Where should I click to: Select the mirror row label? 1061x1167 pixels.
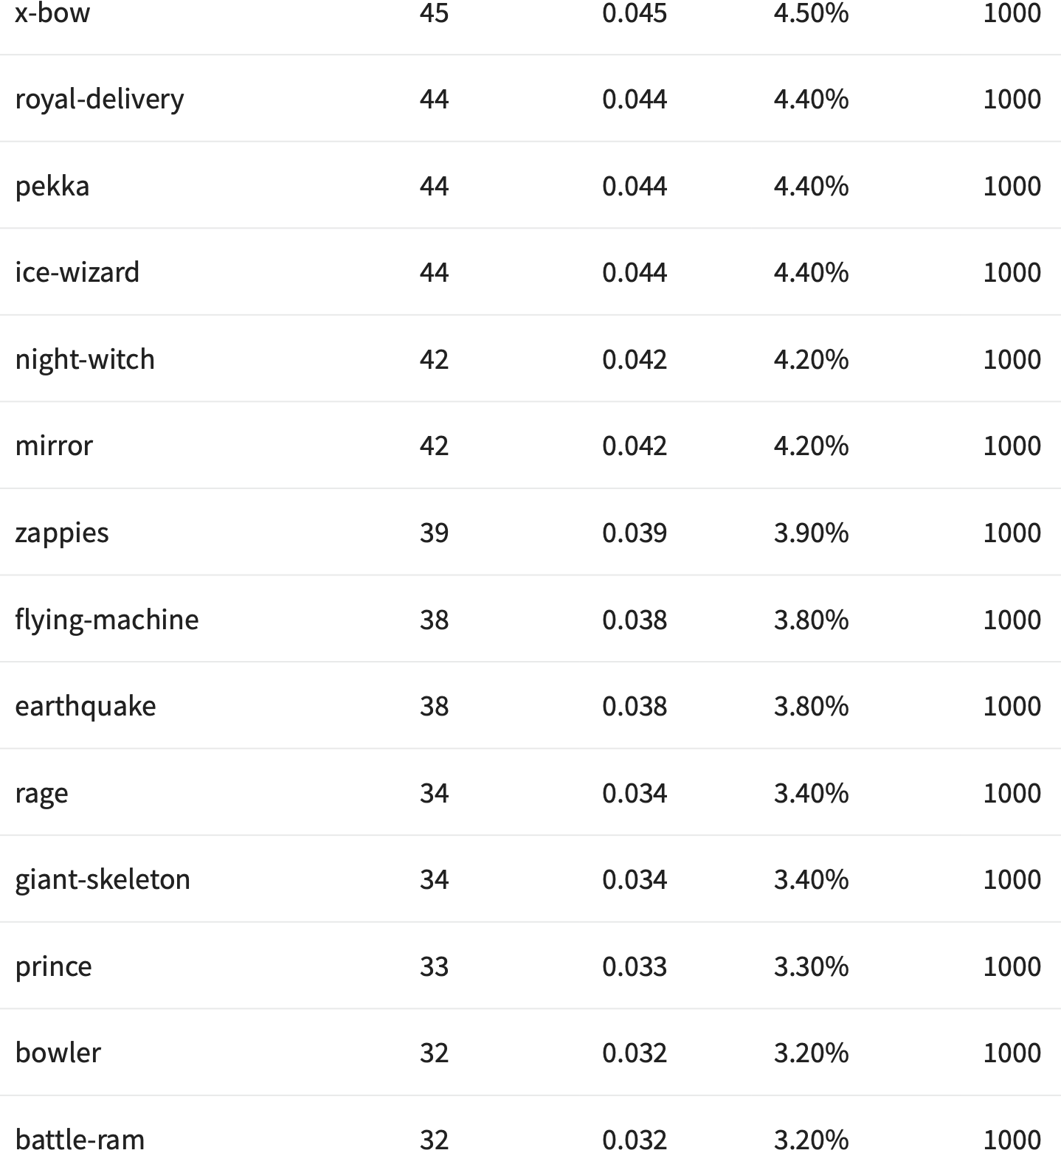point(54,446)
